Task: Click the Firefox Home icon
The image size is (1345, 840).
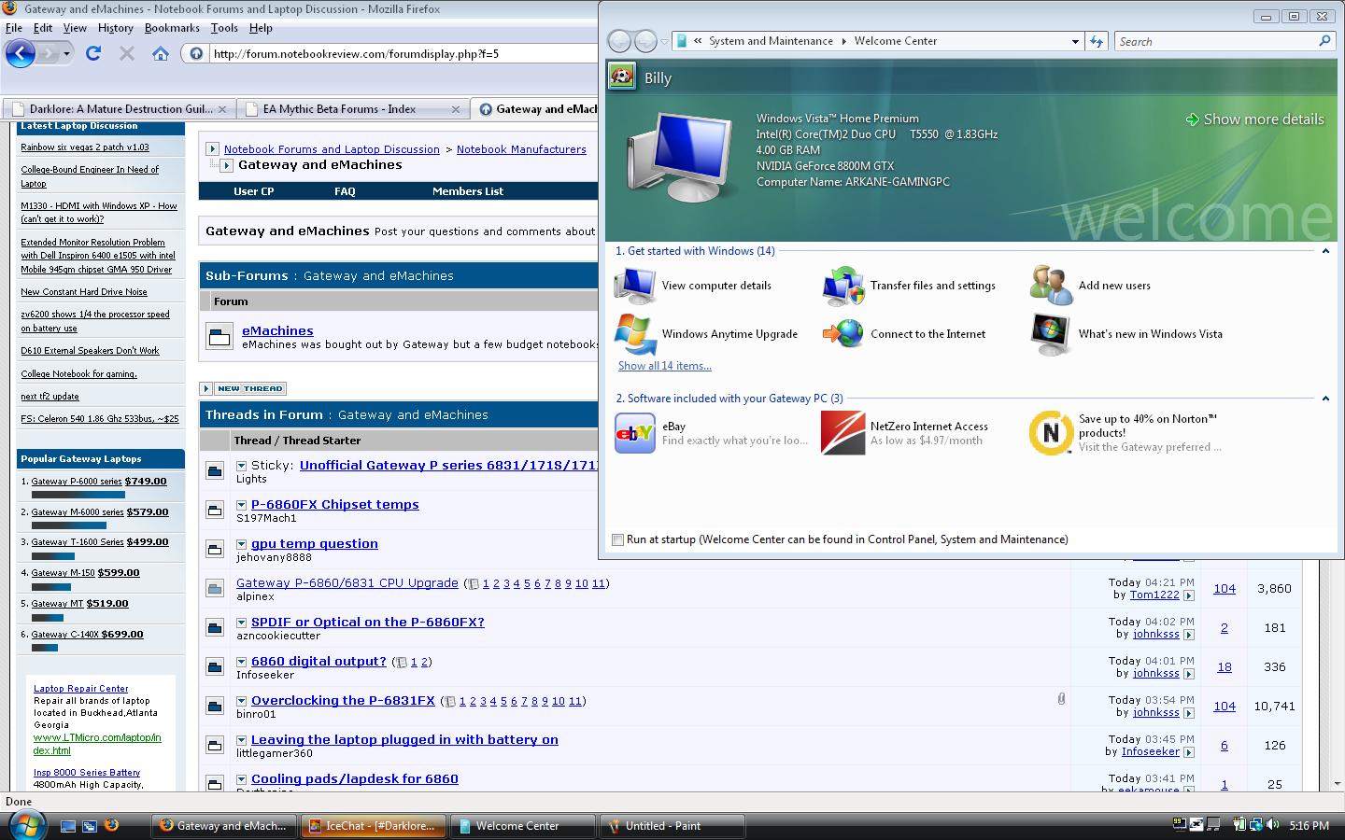Action: tap(161, 53)
